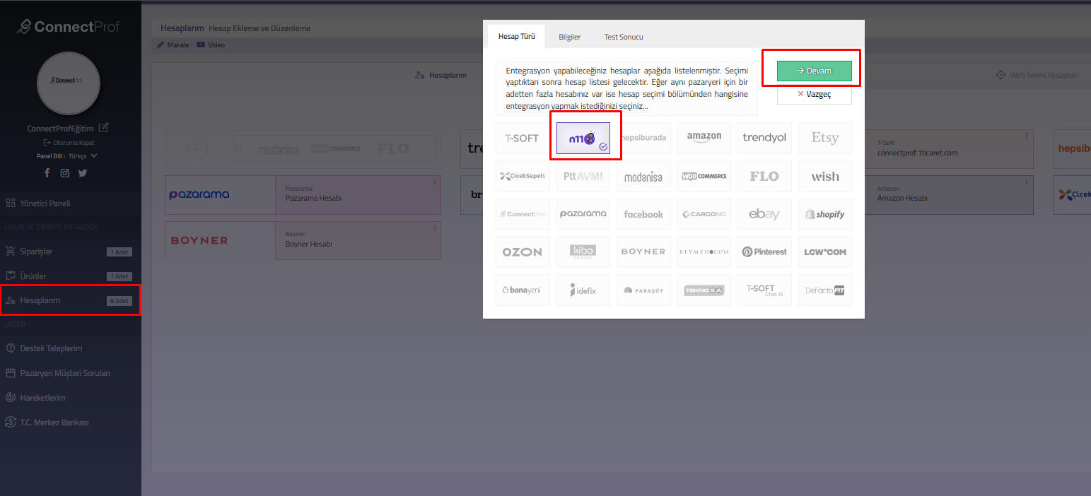1091x496 pixels.
Task: Open the Instagram social icon
Action: [65, 173]
